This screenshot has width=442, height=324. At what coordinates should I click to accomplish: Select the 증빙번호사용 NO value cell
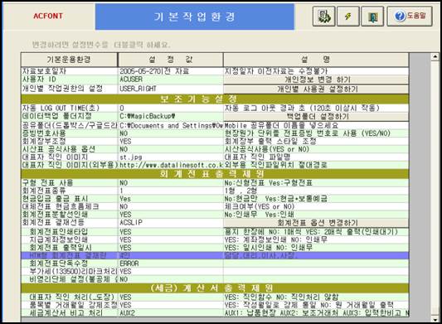(170, 133)
